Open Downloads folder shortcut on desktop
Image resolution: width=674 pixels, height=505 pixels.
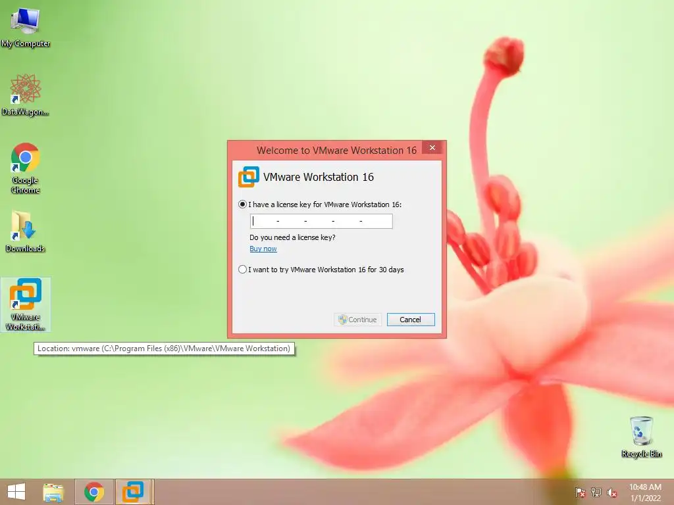tap(26, 231)
